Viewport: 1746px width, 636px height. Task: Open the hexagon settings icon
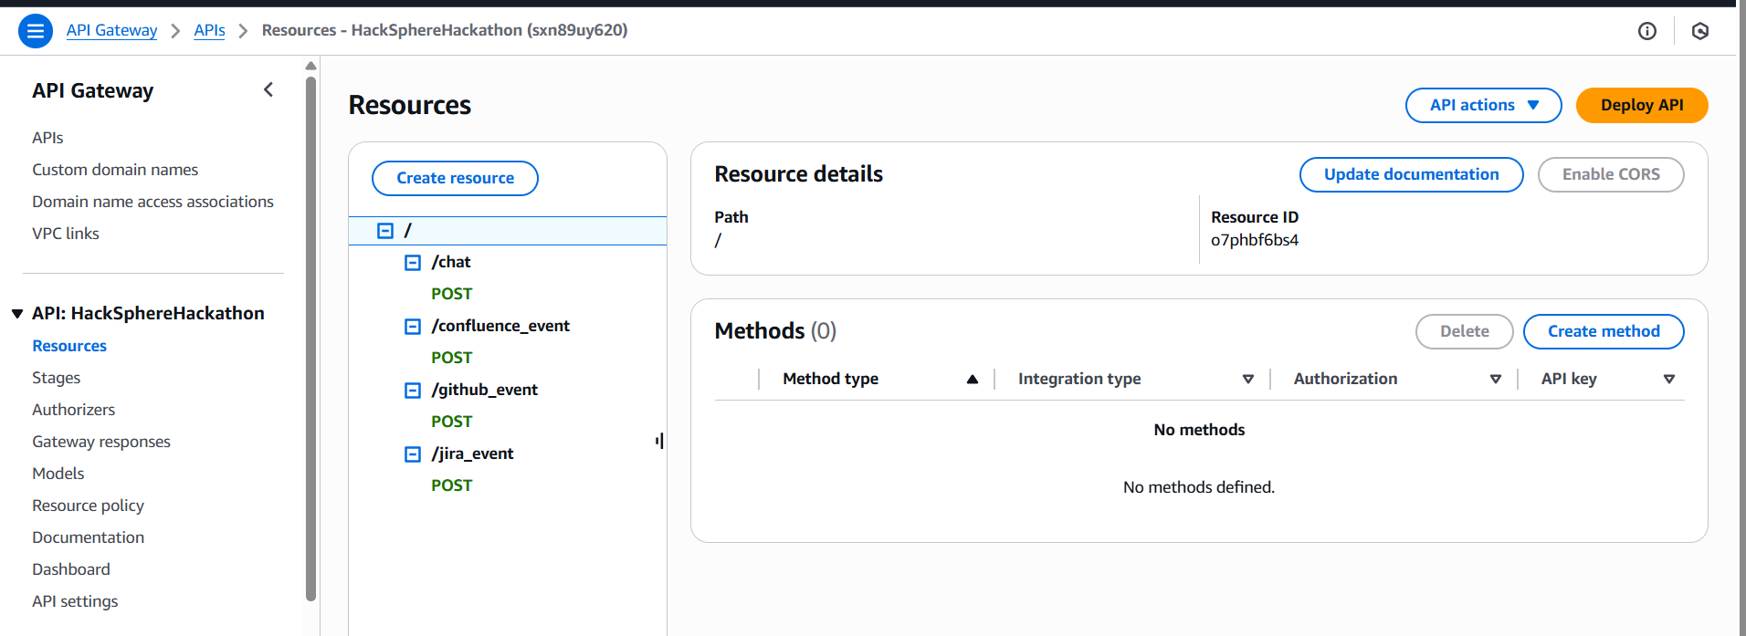(1699, 31)
